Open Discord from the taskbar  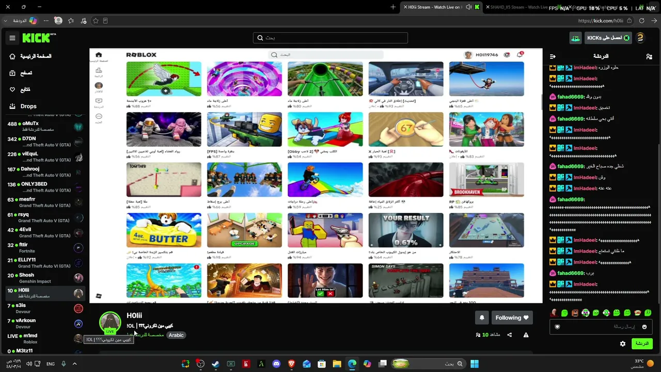tap(276, 364)
